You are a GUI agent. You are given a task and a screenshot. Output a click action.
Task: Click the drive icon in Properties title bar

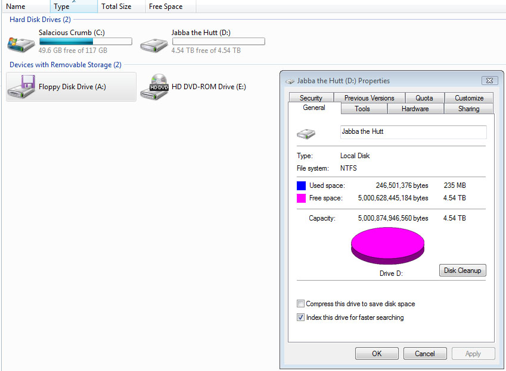tap(290, 81)
